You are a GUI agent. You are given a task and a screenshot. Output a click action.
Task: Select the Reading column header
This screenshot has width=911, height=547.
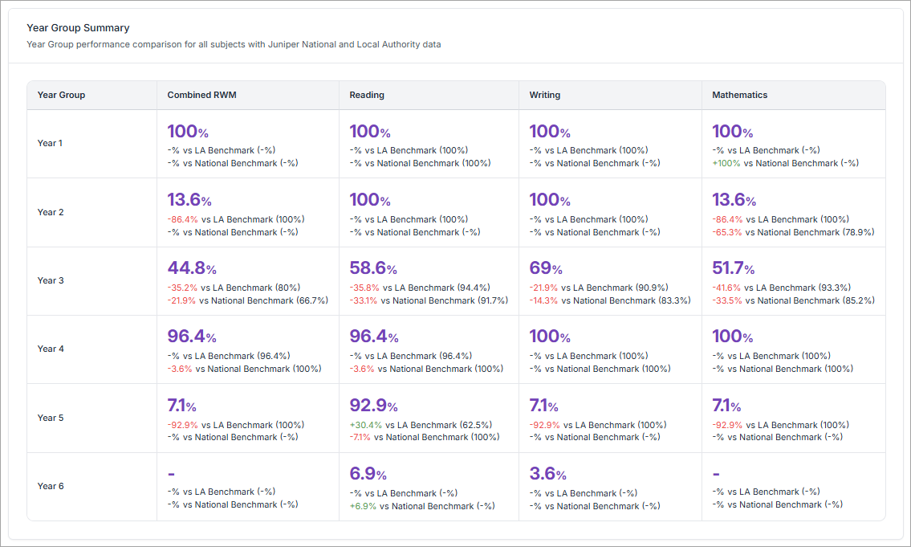[x=367, y=95]
